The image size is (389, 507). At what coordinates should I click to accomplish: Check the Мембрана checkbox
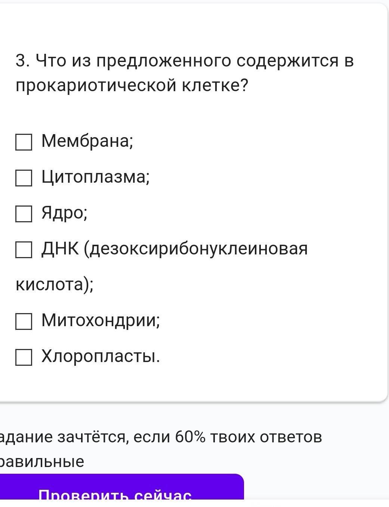click(24, 142)
